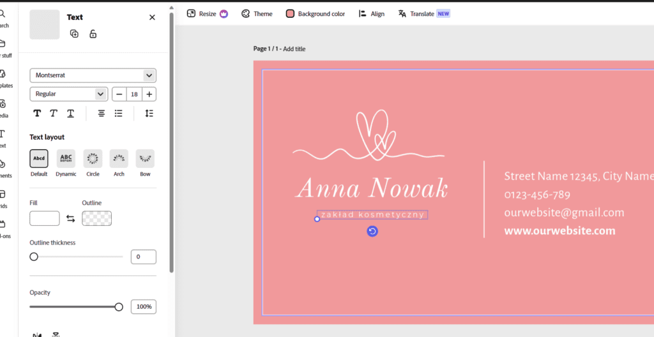
Task: Select the heart line logo graphic
Action: (369, 135)
